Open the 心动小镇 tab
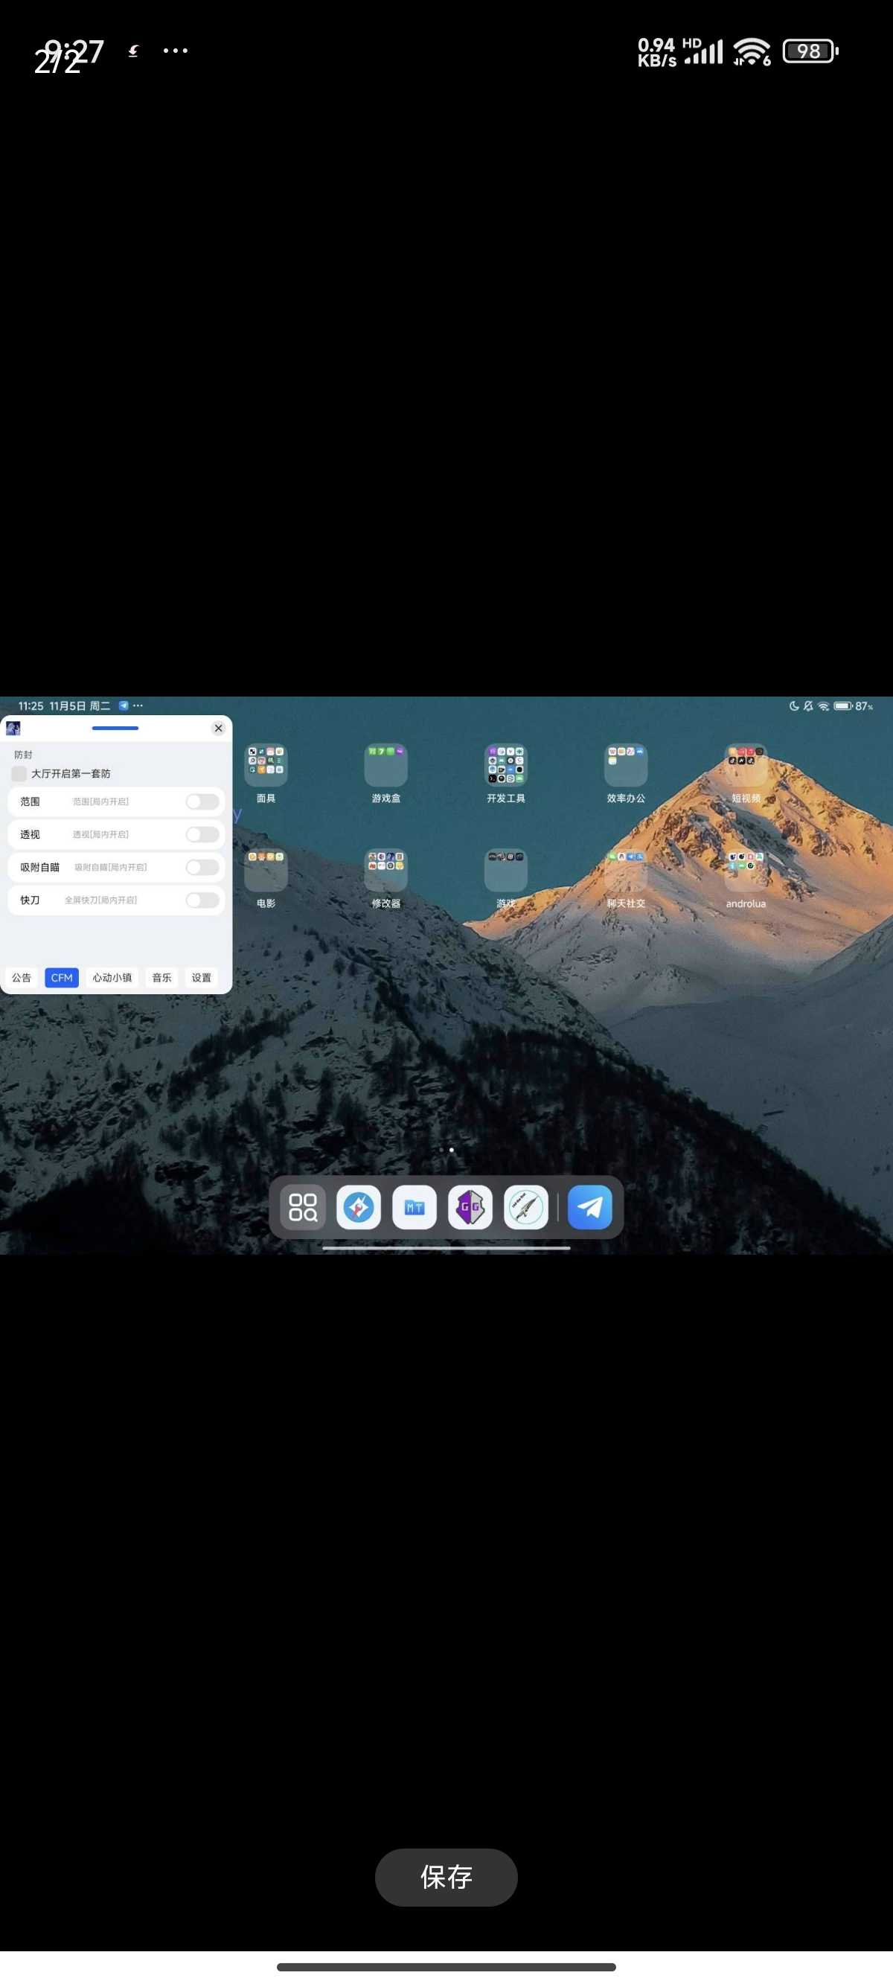 pos(112,977)
